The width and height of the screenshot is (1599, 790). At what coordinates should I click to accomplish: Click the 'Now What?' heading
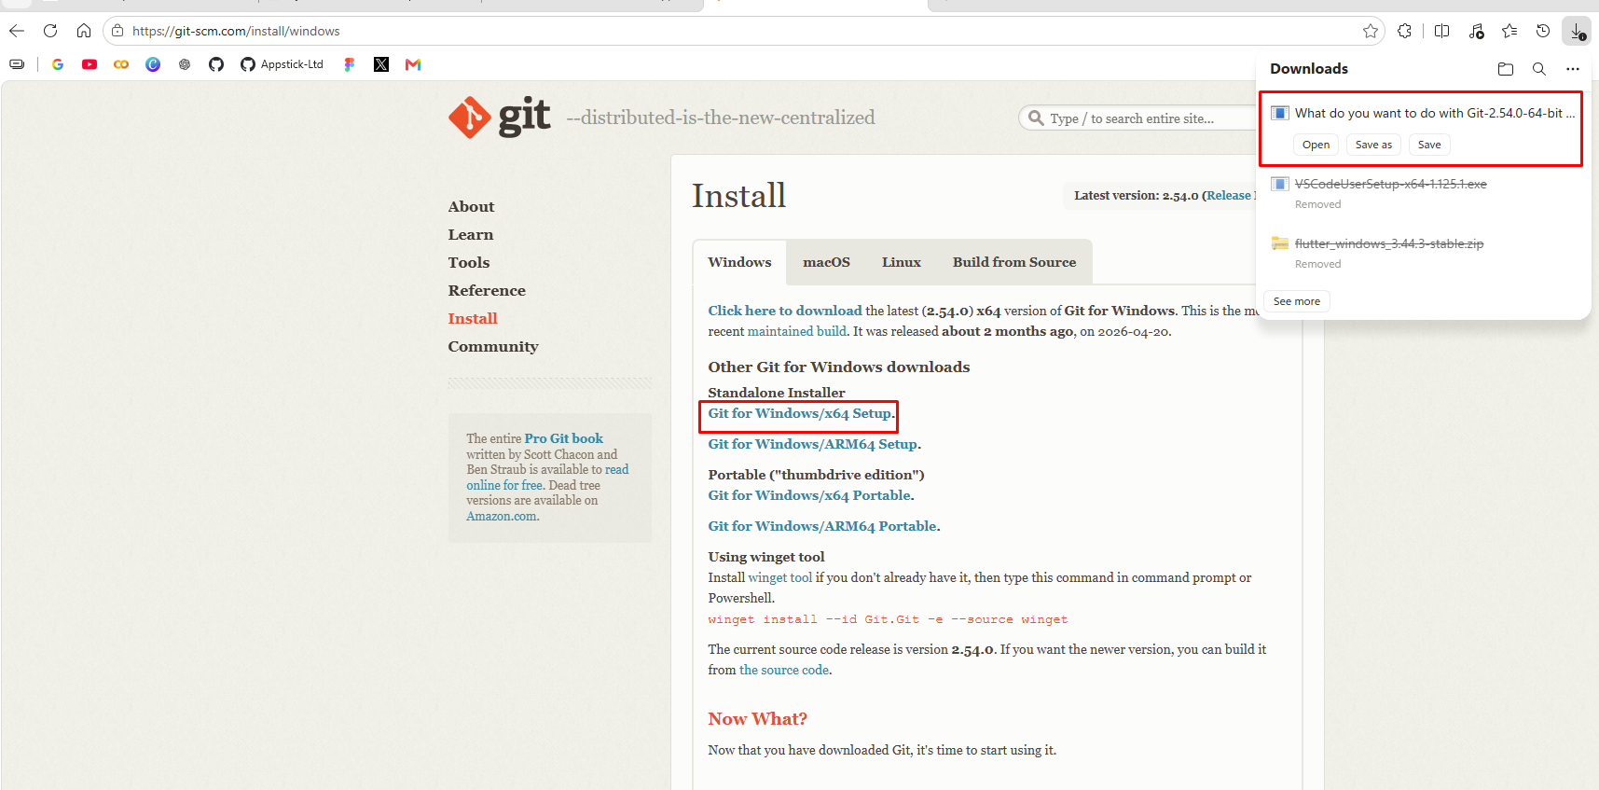(x=757, y=719)
